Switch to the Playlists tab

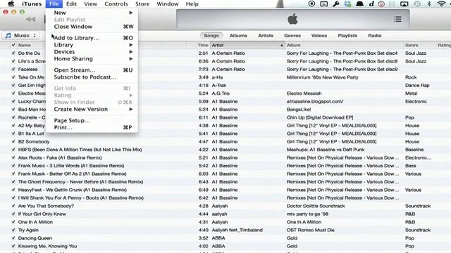347,36
